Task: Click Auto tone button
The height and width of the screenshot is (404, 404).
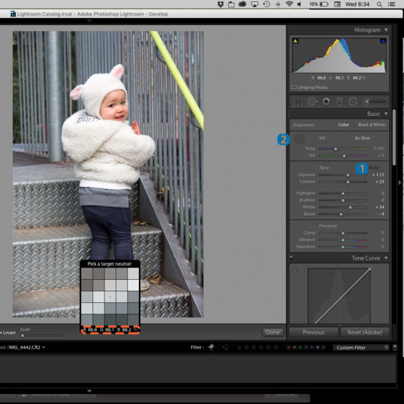Action: pyautogui.click(x=374, y=167)
